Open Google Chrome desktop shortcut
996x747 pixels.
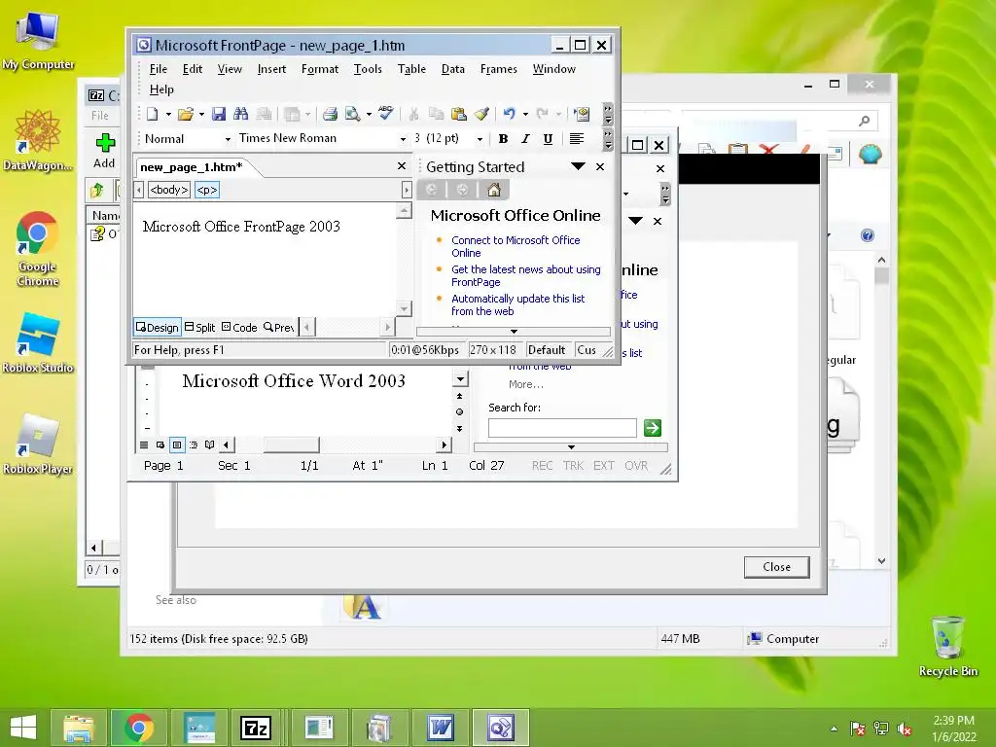coord(37,249)
